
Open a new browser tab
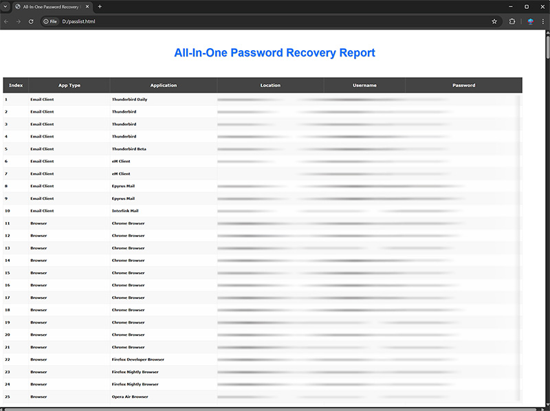100,7
